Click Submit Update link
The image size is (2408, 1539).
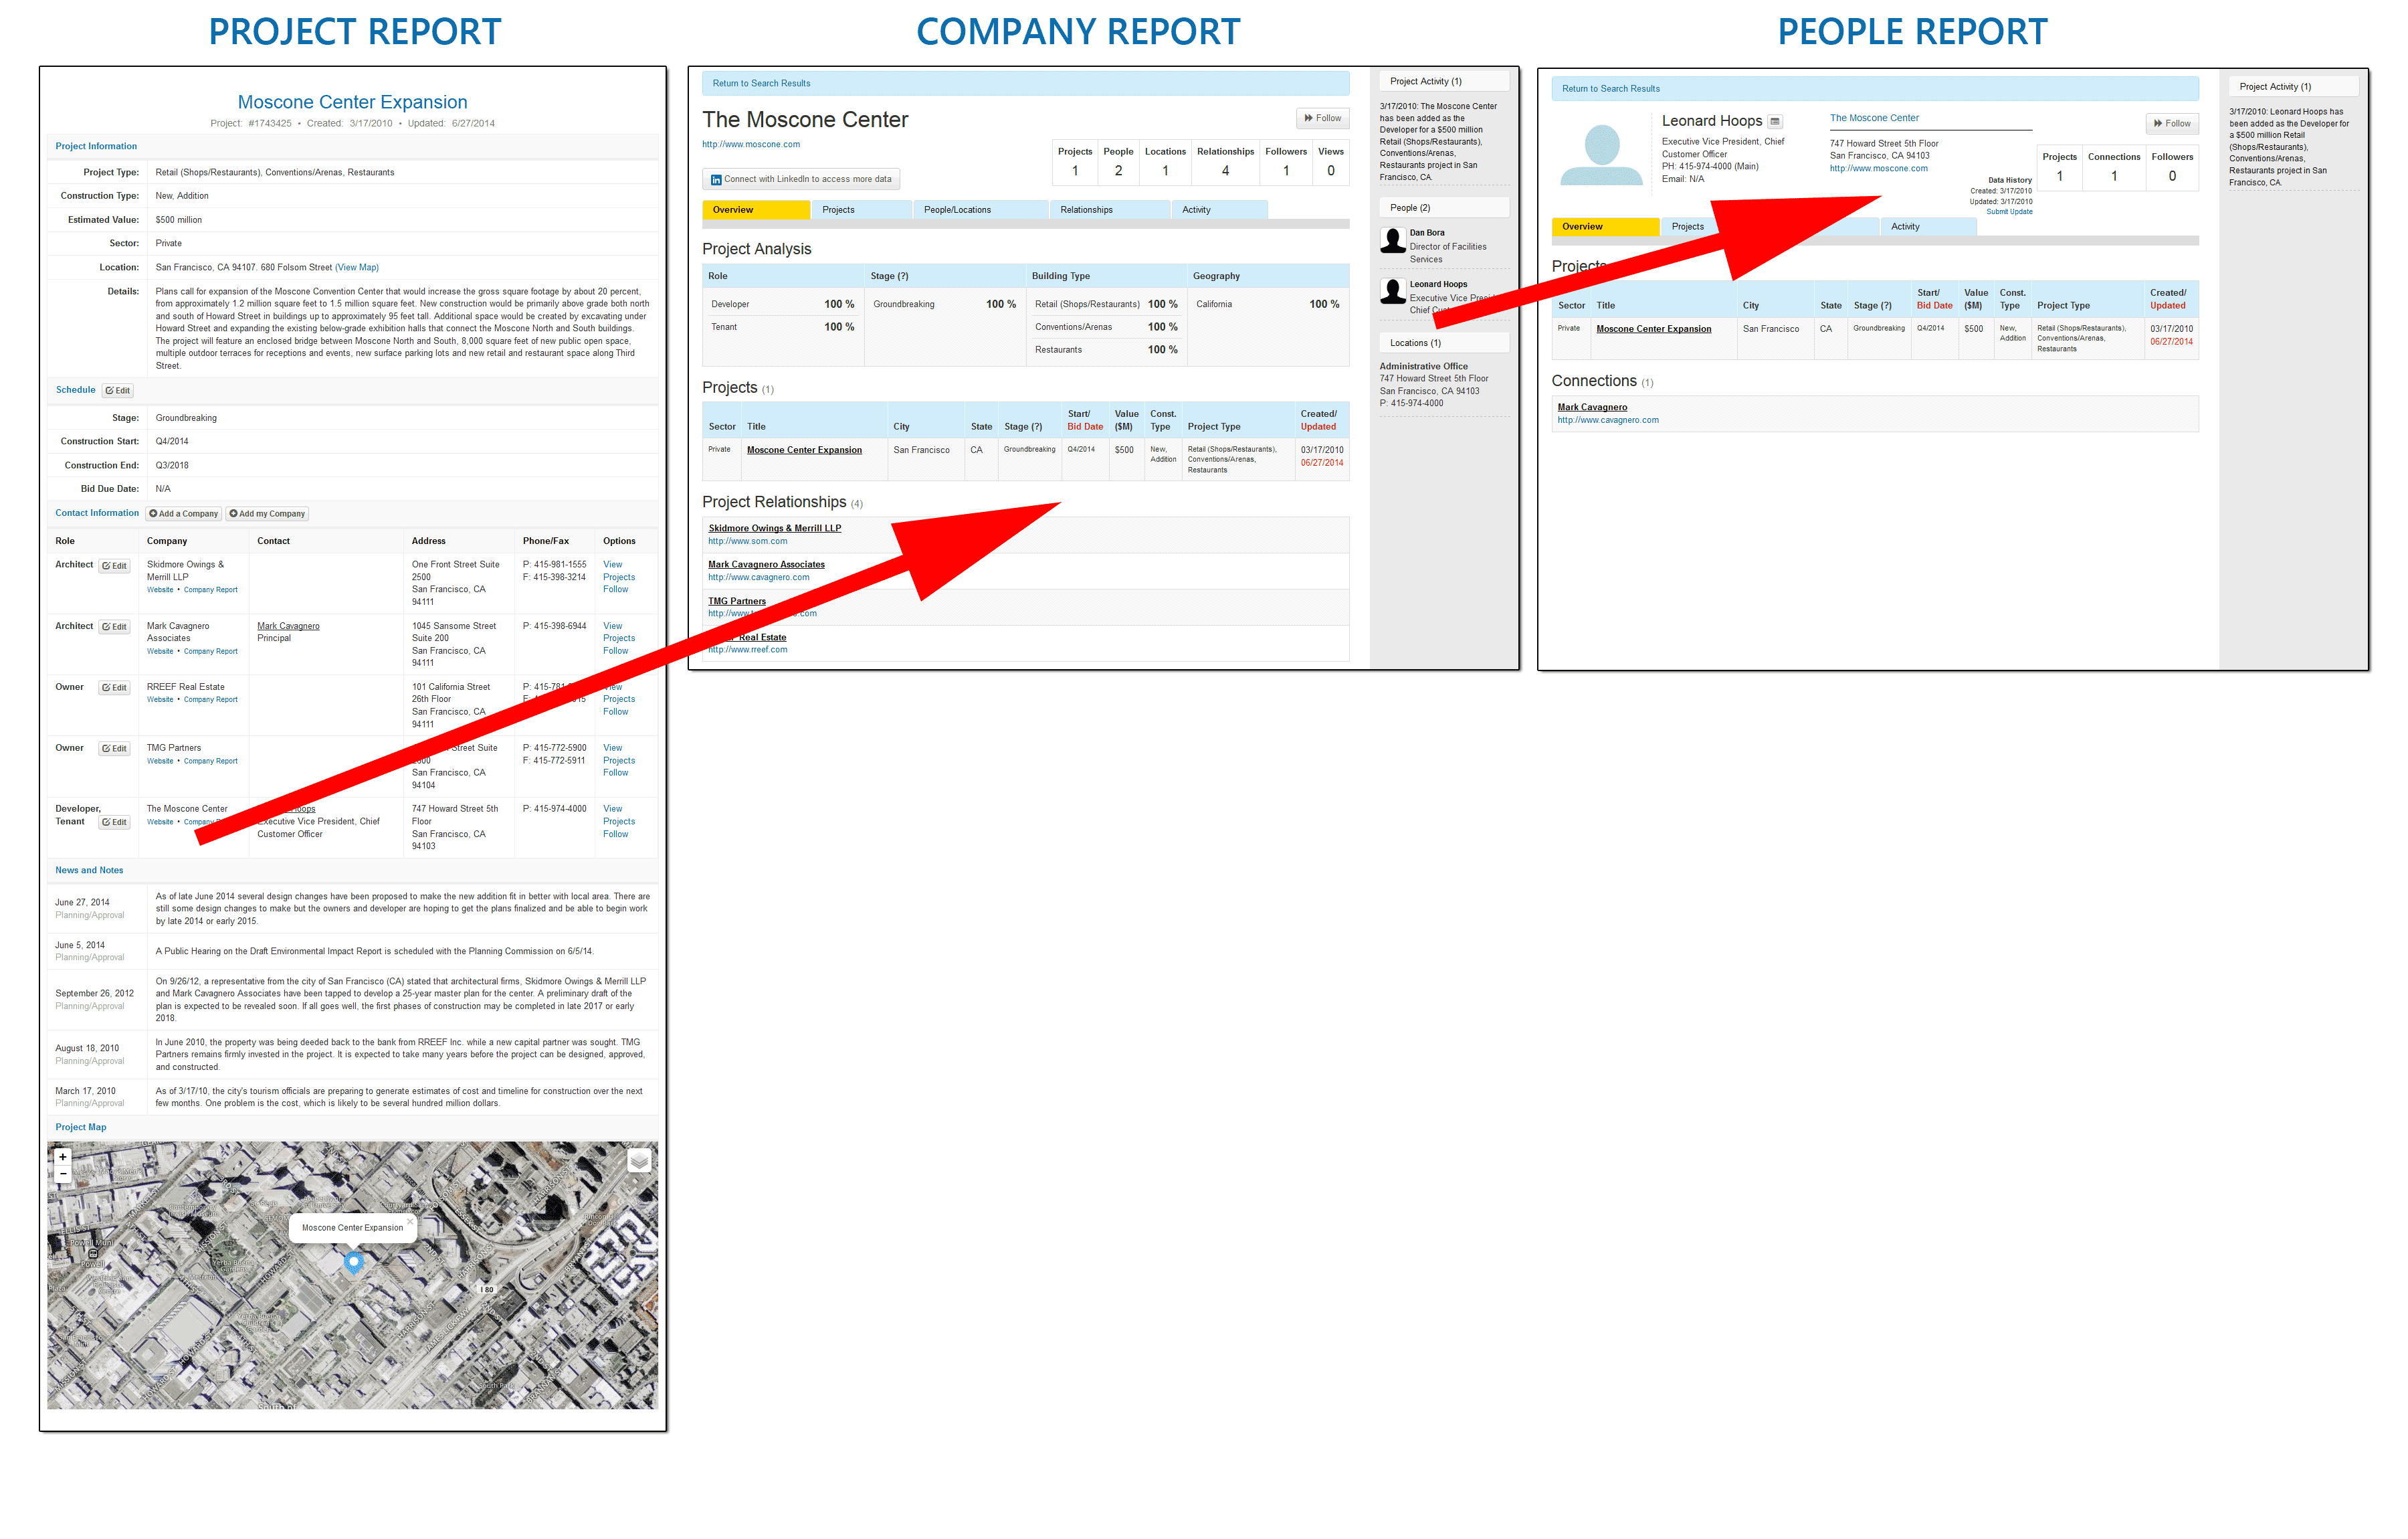(2009, 212)
